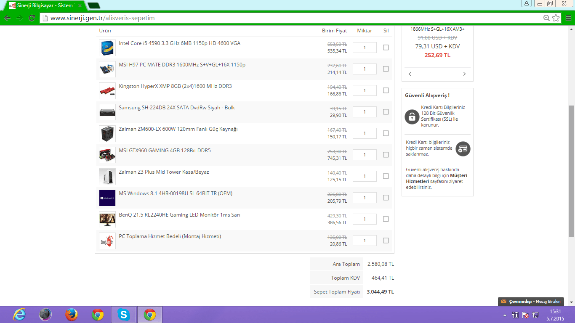The height and width of the screenshot is (323, 575).
Task: Click the browser address bar URL
Action: pyautogui.click(x=103, y=18)
